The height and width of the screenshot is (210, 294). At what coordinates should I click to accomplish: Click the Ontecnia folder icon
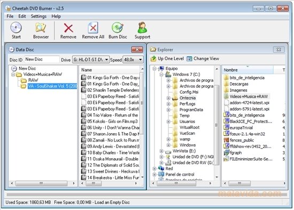175,98
